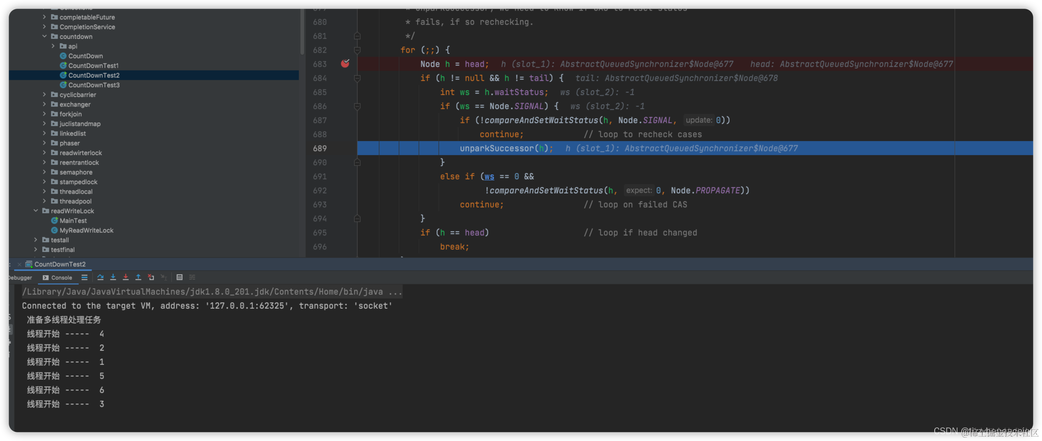Click the fold marker at line 681
Viewport: 1042px width, 441px height.
point(357,36)
